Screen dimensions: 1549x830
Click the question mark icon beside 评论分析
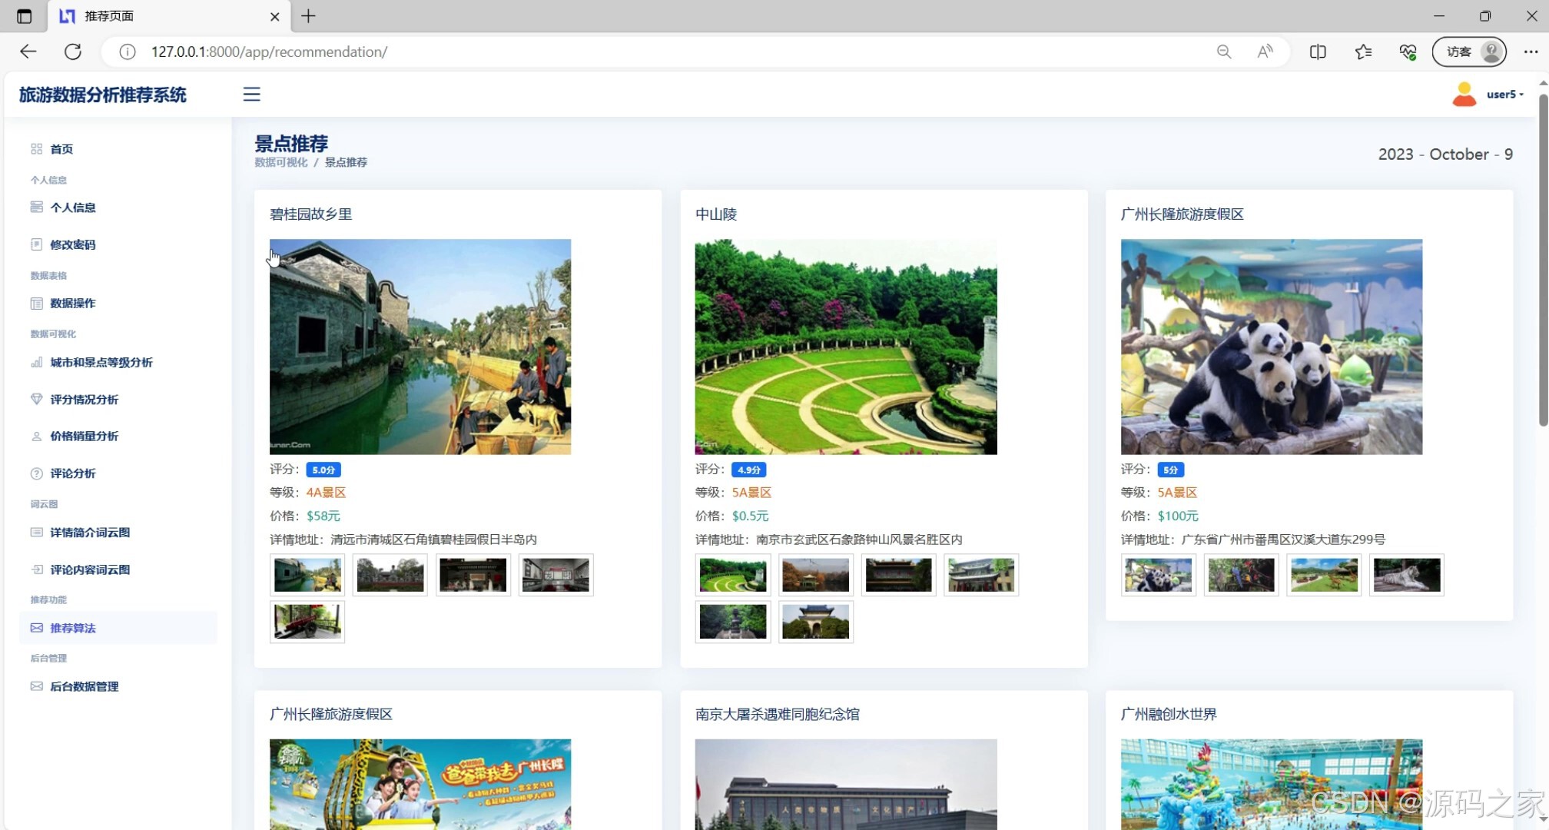click(36, 473)
